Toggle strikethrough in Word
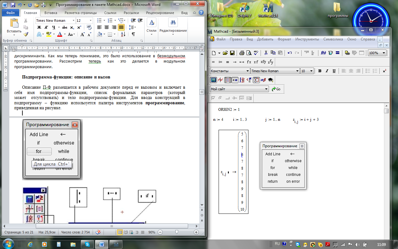Viewport: 398px width, 249px height. (65, 27)
